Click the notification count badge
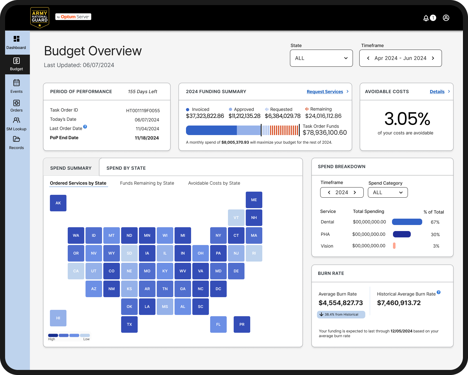468x375 pixels. [x=433, y=18]
